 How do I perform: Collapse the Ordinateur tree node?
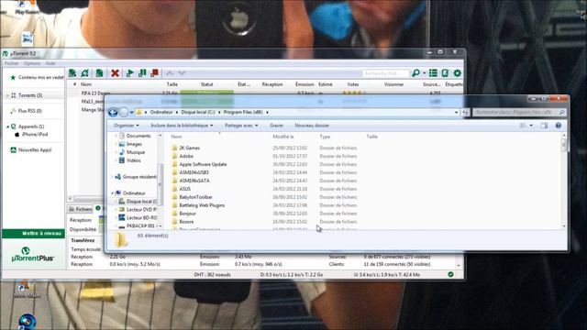coord(112,193)
